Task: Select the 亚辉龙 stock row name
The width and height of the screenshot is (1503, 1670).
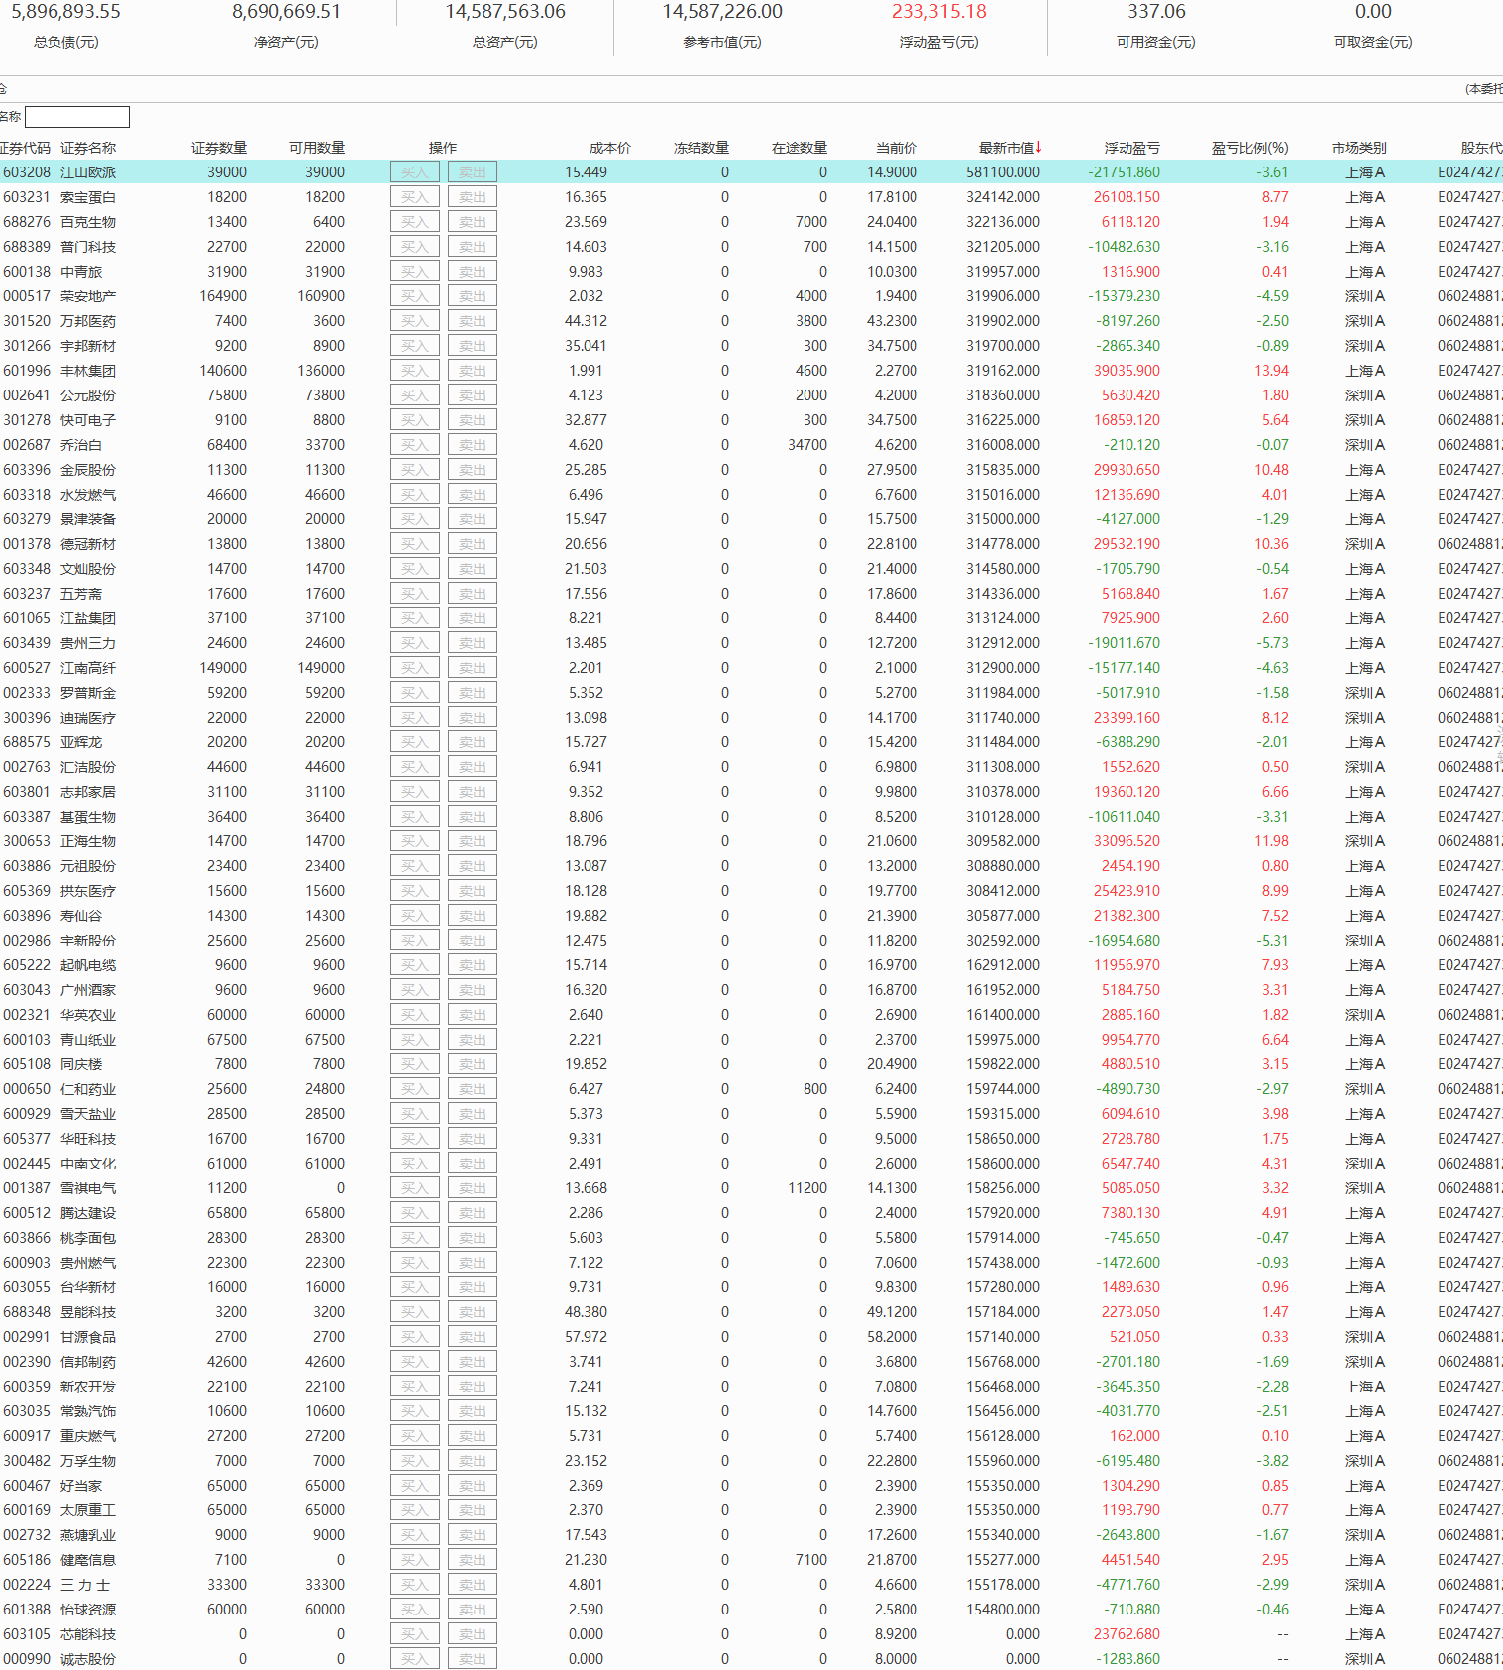Action: tap(81, 742)
